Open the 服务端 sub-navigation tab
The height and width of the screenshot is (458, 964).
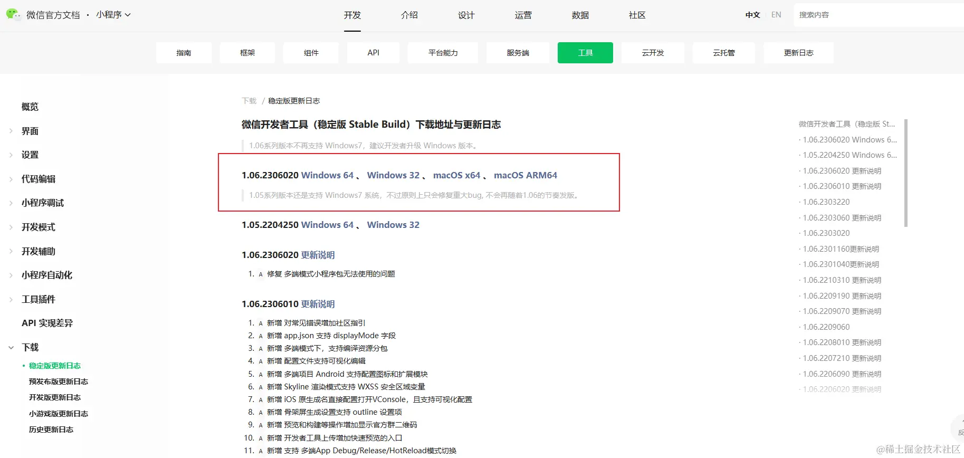point(518,53)
